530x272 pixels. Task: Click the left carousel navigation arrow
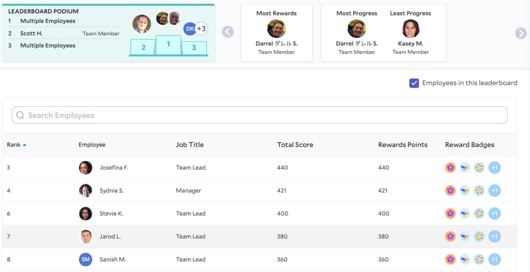coord(228,32)
